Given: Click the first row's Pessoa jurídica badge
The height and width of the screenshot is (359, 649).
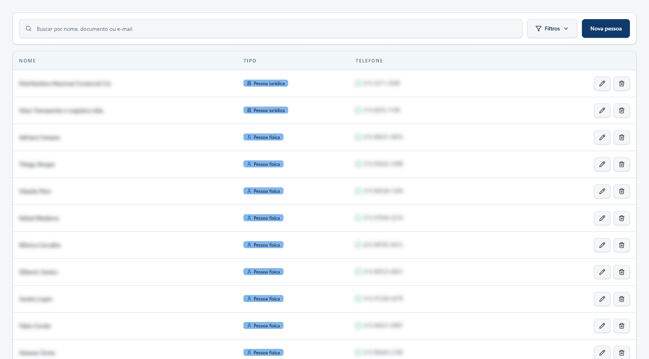Looking at the screenshot, I should (x=266, y=83).
